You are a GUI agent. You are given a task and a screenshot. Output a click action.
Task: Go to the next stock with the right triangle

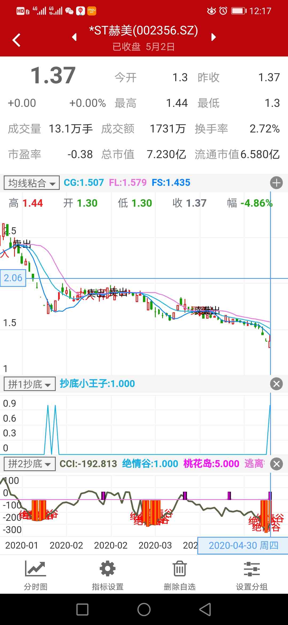click(x=213, y=37)
